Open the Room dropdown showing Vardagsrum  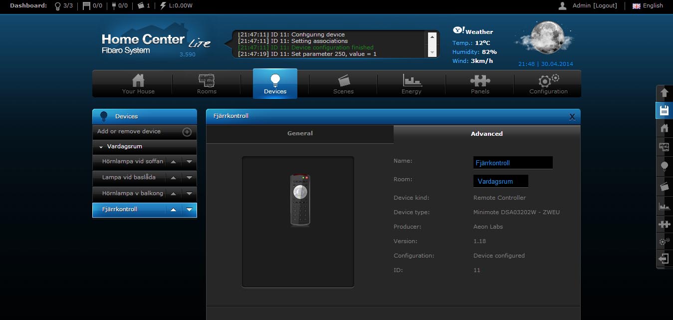click(x=500, y=181)
